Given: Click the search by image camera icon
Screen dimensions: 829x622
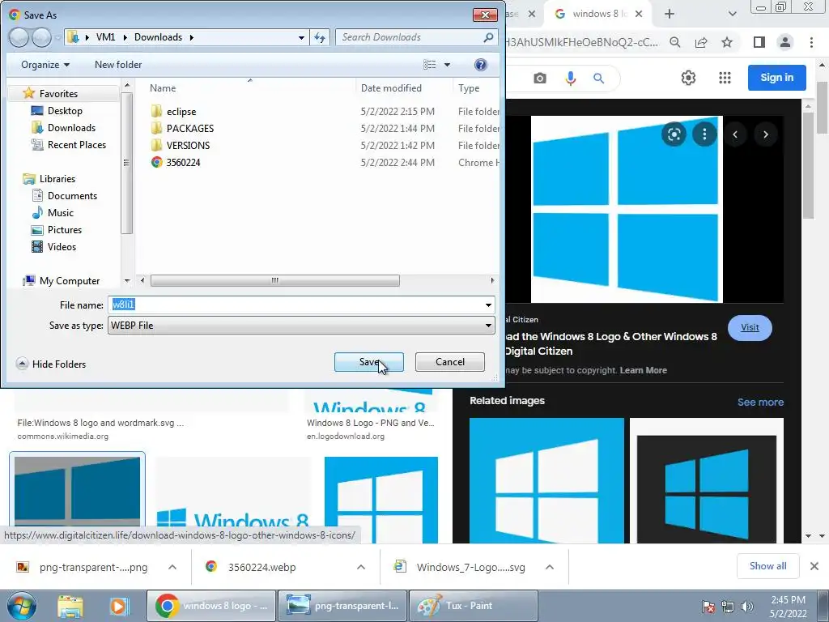Looking at the screenshot, I should (540, 79).
